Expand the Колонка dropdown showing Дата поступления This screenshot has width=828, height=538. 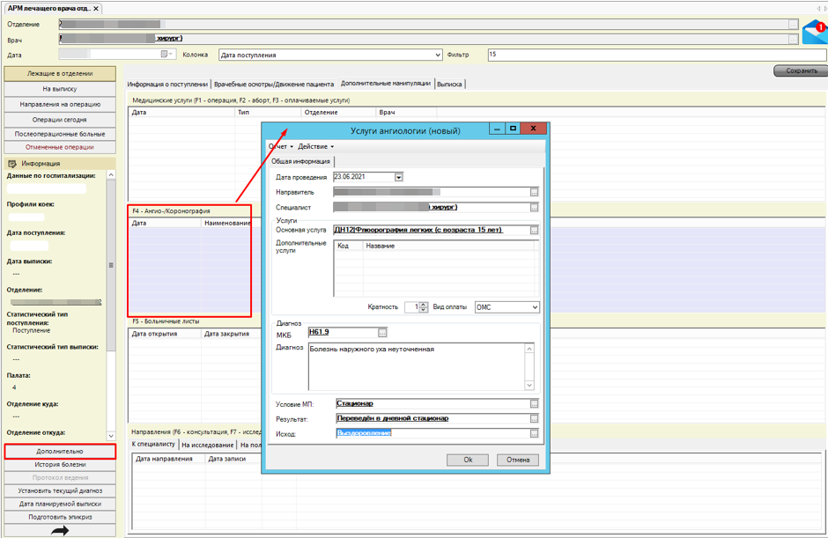tap(437, 55)
